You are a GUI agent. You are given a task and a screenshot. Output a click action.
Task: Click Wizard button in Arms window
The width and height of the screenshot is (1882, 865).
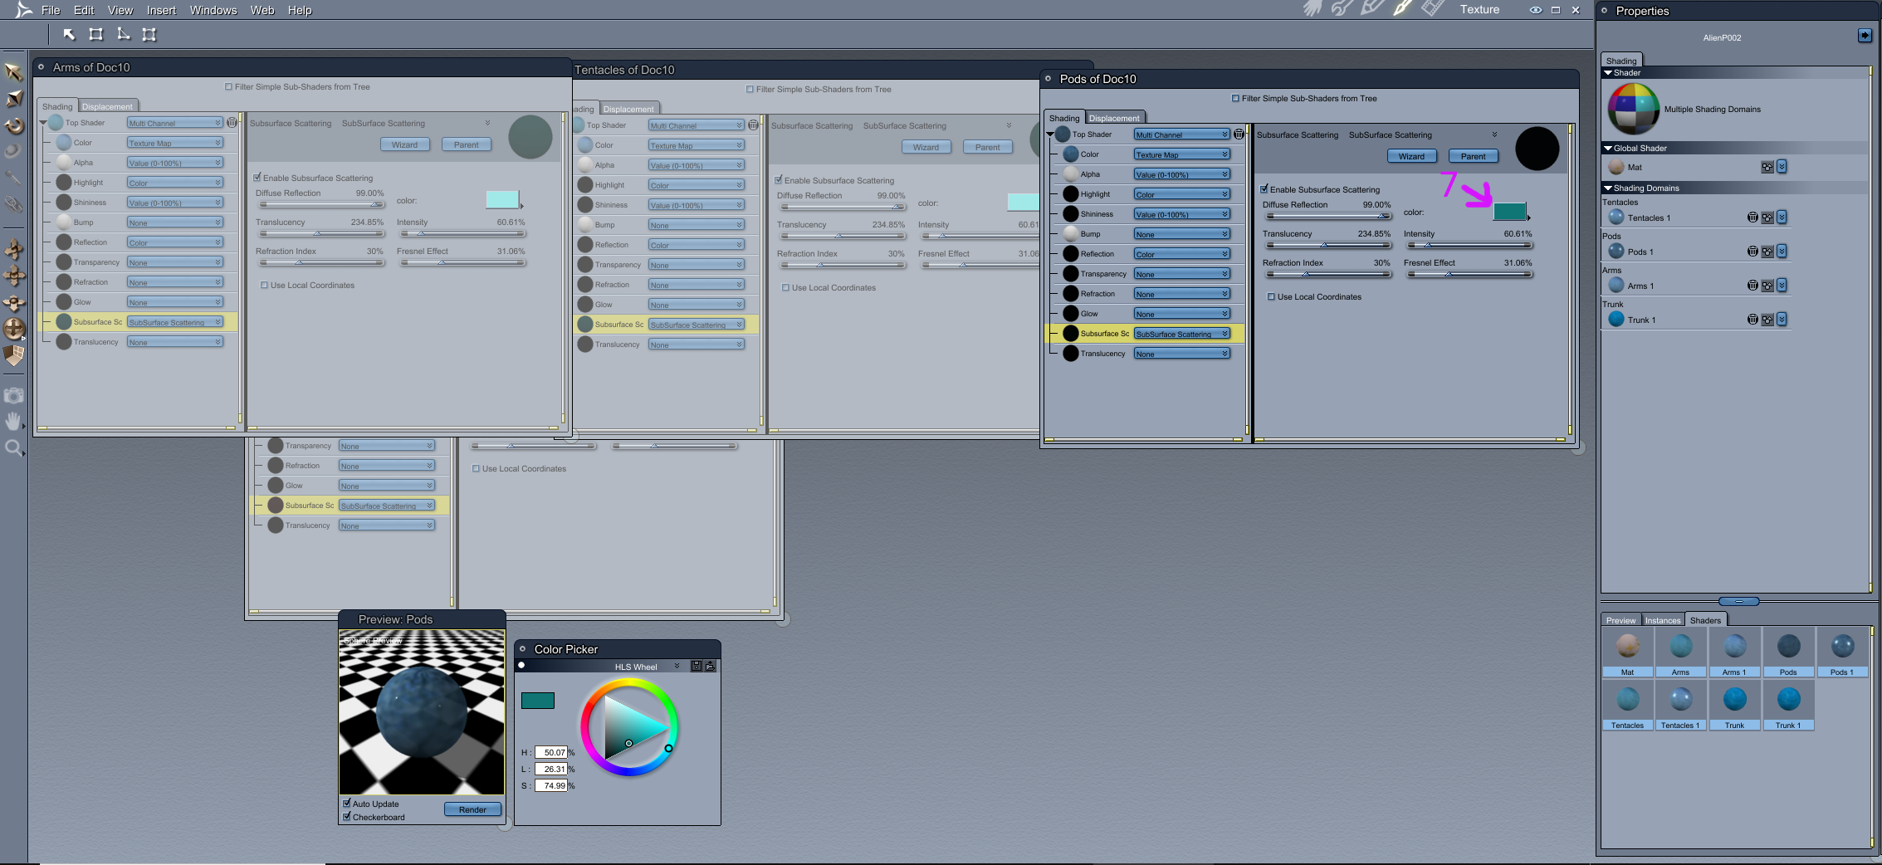pos(404,144)
